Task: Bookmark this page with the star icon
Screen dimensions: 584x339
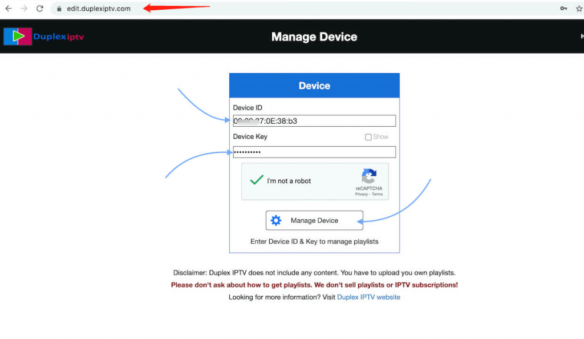Action: point(579,8)
